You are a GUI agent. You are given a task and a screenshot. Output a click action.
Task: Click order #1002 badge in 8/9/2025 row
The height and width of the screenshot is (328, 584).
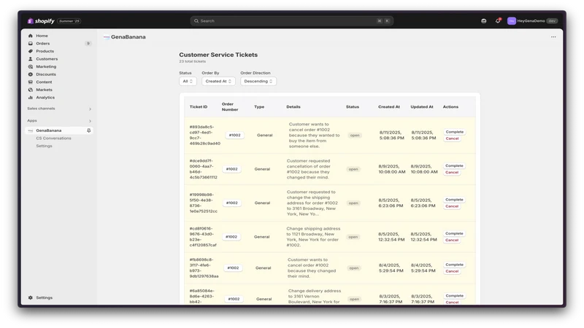point(231,169)
